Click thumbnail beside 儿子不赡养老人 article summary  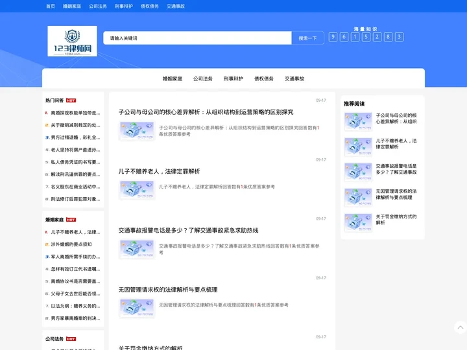pyautogui.click(x=137, y=190)
